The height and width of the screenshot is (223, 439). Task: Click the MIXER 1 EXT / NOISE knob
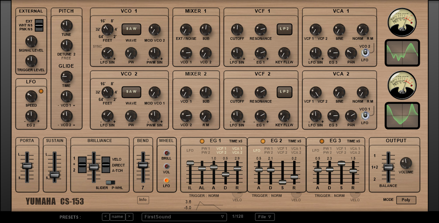[x=185, y=29]
